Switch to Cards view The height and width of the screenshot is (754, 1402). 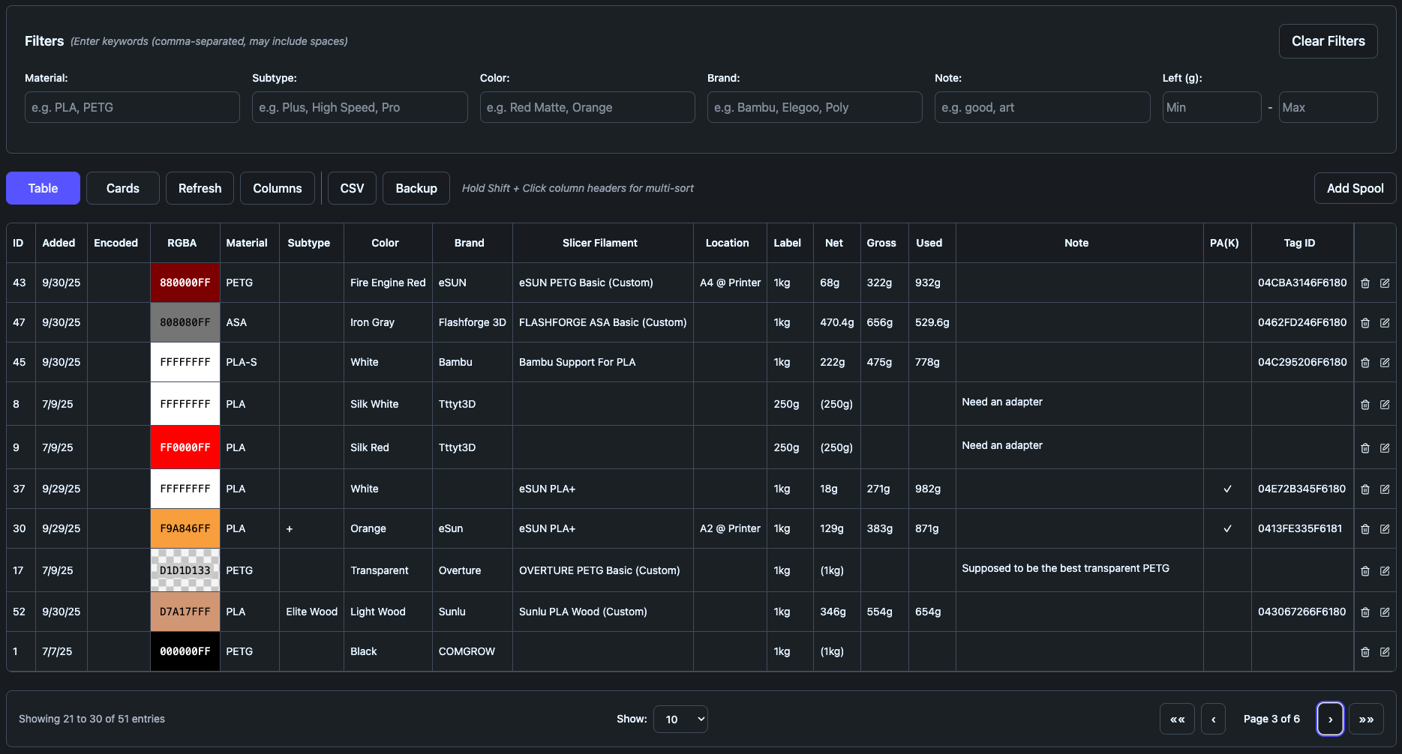(122, 188)
